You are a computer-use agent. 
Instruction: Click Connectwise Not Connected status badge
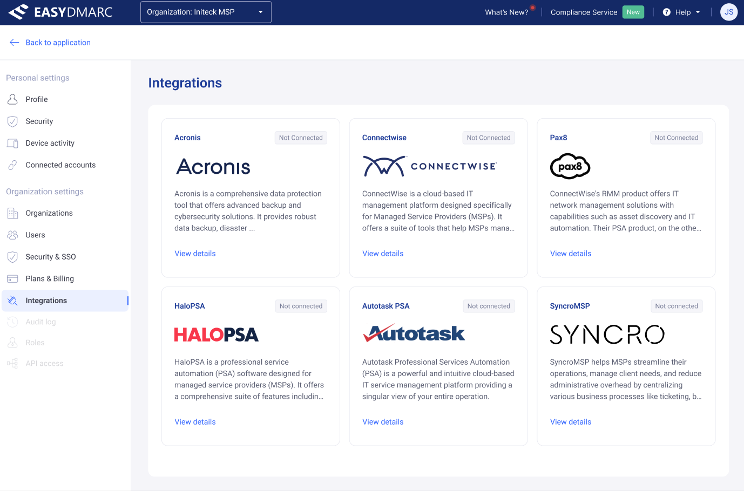point(489,138)
